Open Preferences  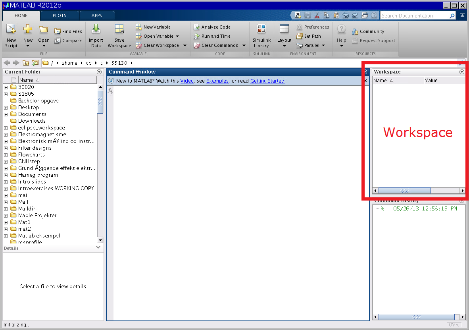click(x=313, y=27)
